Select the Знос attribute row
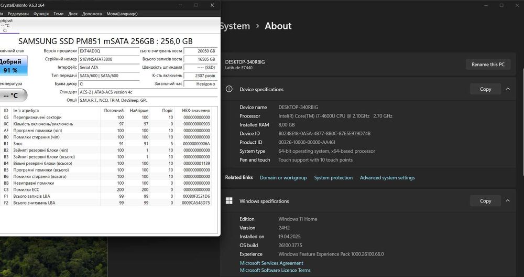 pyautogui.click(x=106, y=144)
